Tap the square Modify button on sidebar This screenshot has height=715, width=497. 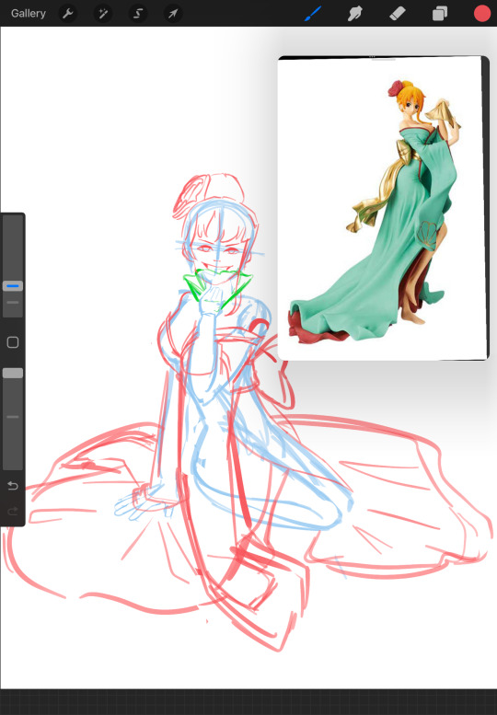(13, 342)
